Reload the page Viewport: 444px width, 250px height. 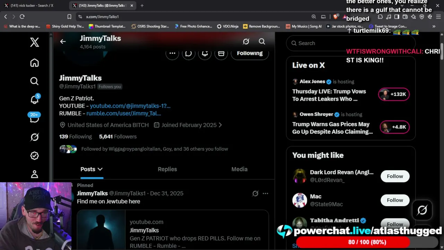click(22, 17)
